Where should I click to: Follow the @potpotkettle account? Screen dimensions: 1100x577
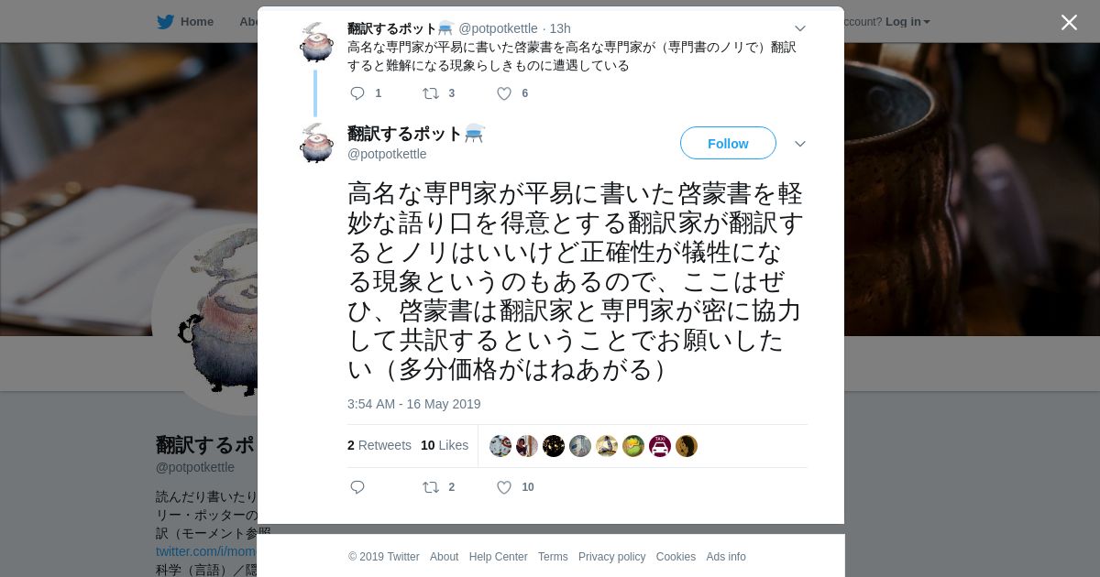click(x=728, y=143)
